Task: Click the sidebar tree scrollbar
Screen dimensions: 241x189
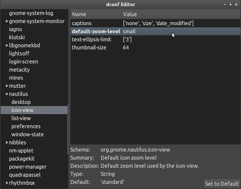Action: [68, 130]
